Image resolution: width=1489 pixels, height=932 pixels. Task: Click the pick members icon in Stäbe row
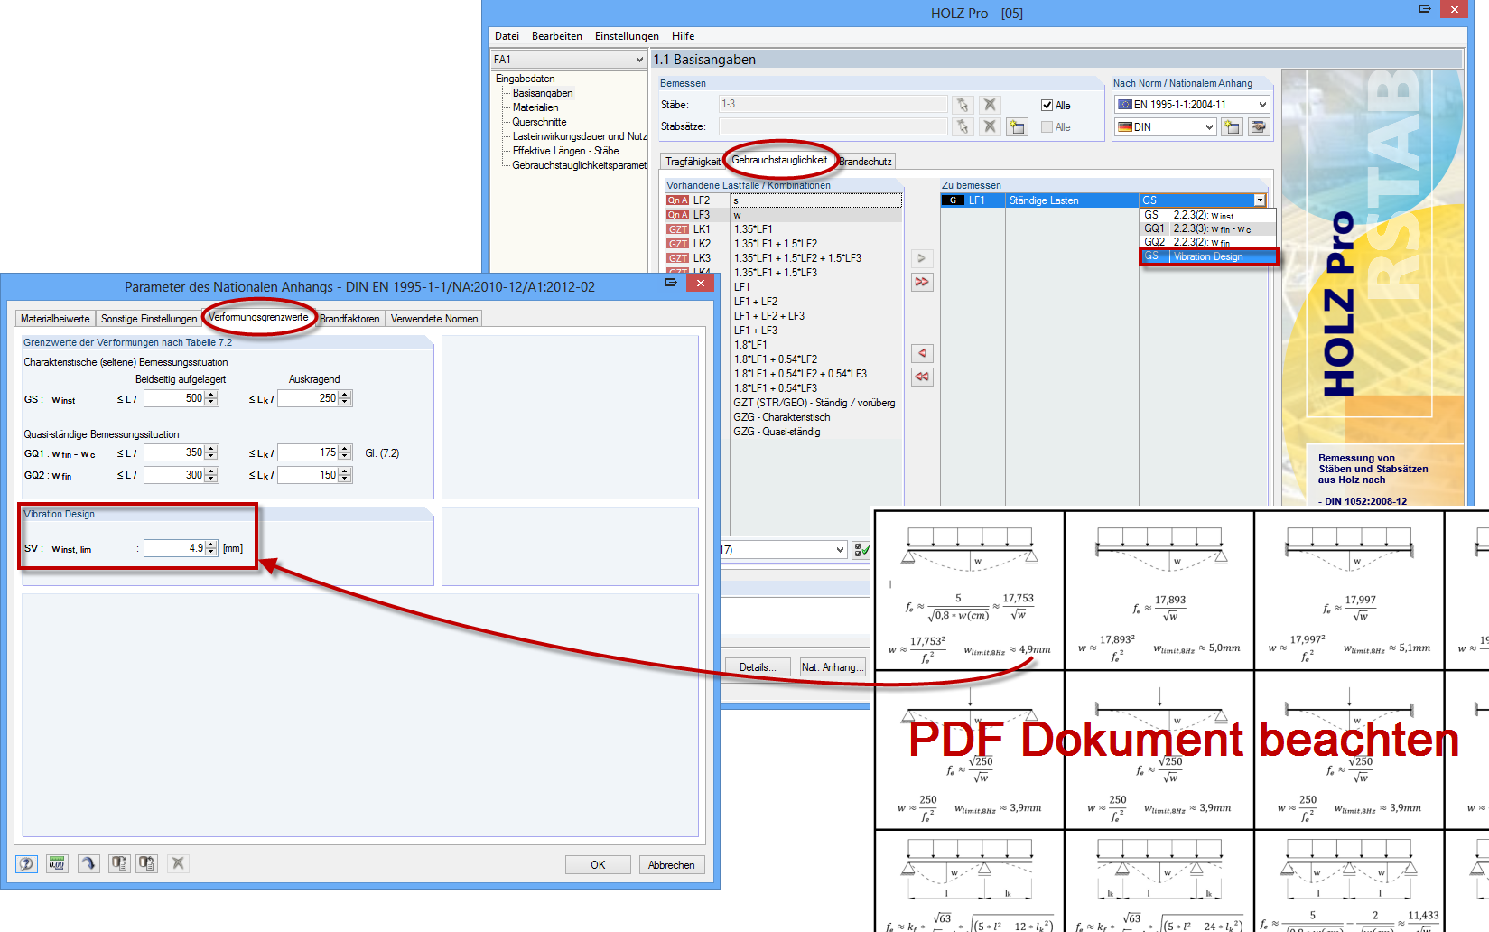[963, 105]
